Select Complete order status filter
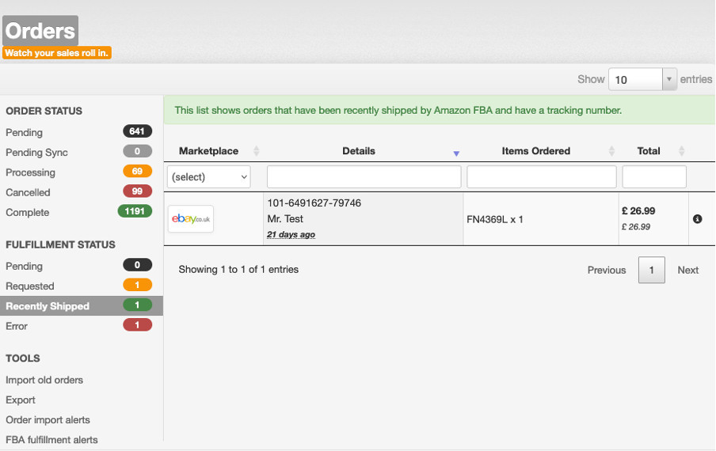 pyautogui.click(x=28, y=213)
